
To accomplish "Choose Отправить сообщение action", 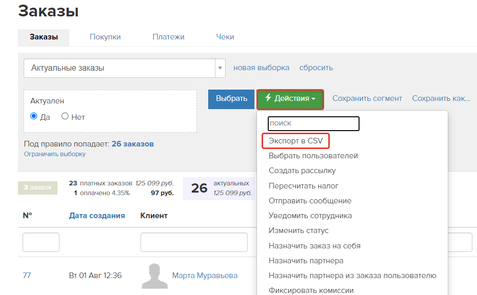I will pyautogui.click(x=310, y=201).
